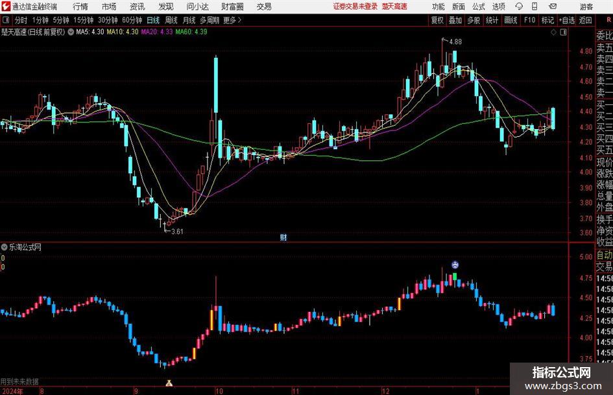
Task: Open the customer service headset icon
Action: pyautogui.click(x=519, y=6)
